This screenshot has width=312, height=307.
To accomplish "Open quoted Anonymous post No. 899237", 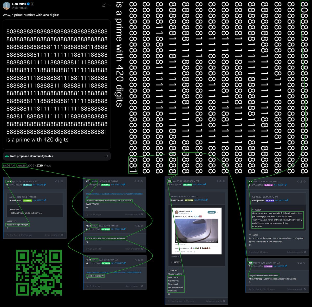I will coord(39,200).
